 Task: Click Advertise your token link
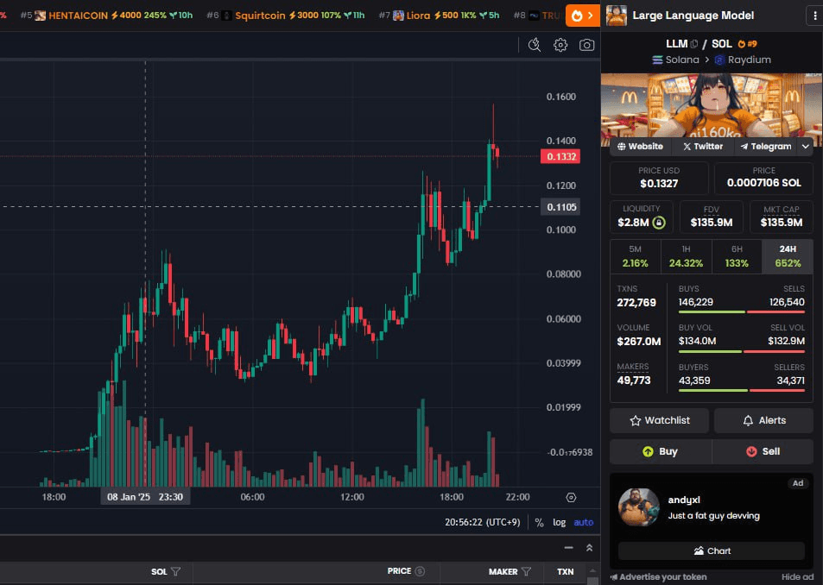(658, 577)
